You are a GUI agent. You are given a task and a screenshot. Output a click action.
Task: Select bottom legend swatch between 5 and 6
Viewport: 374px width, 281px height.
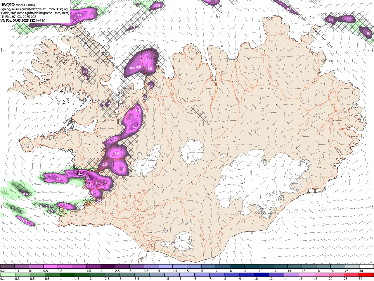click(x=187, y=275)
